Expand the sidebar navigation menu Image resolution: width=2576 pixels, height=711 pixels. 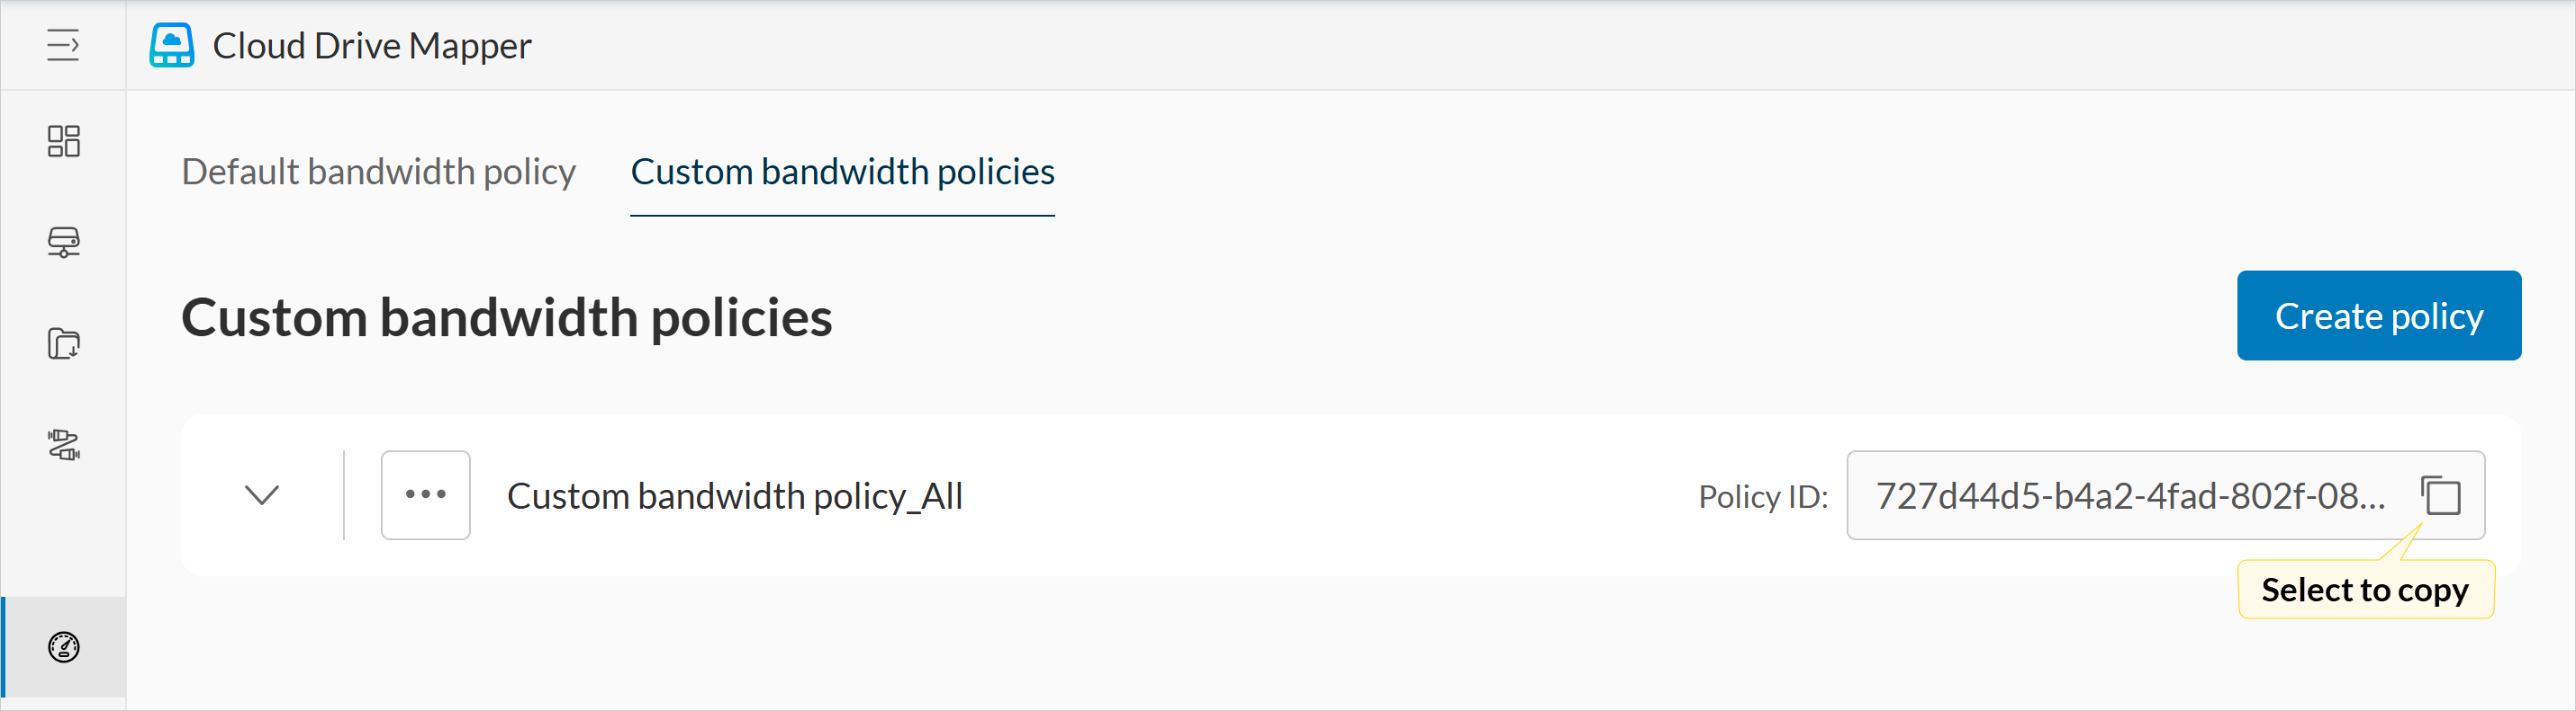click(63, 45)
